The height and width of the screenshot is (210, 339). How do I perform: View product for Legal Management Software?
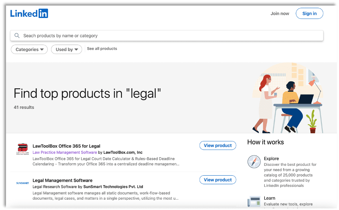tap(218, 180)
